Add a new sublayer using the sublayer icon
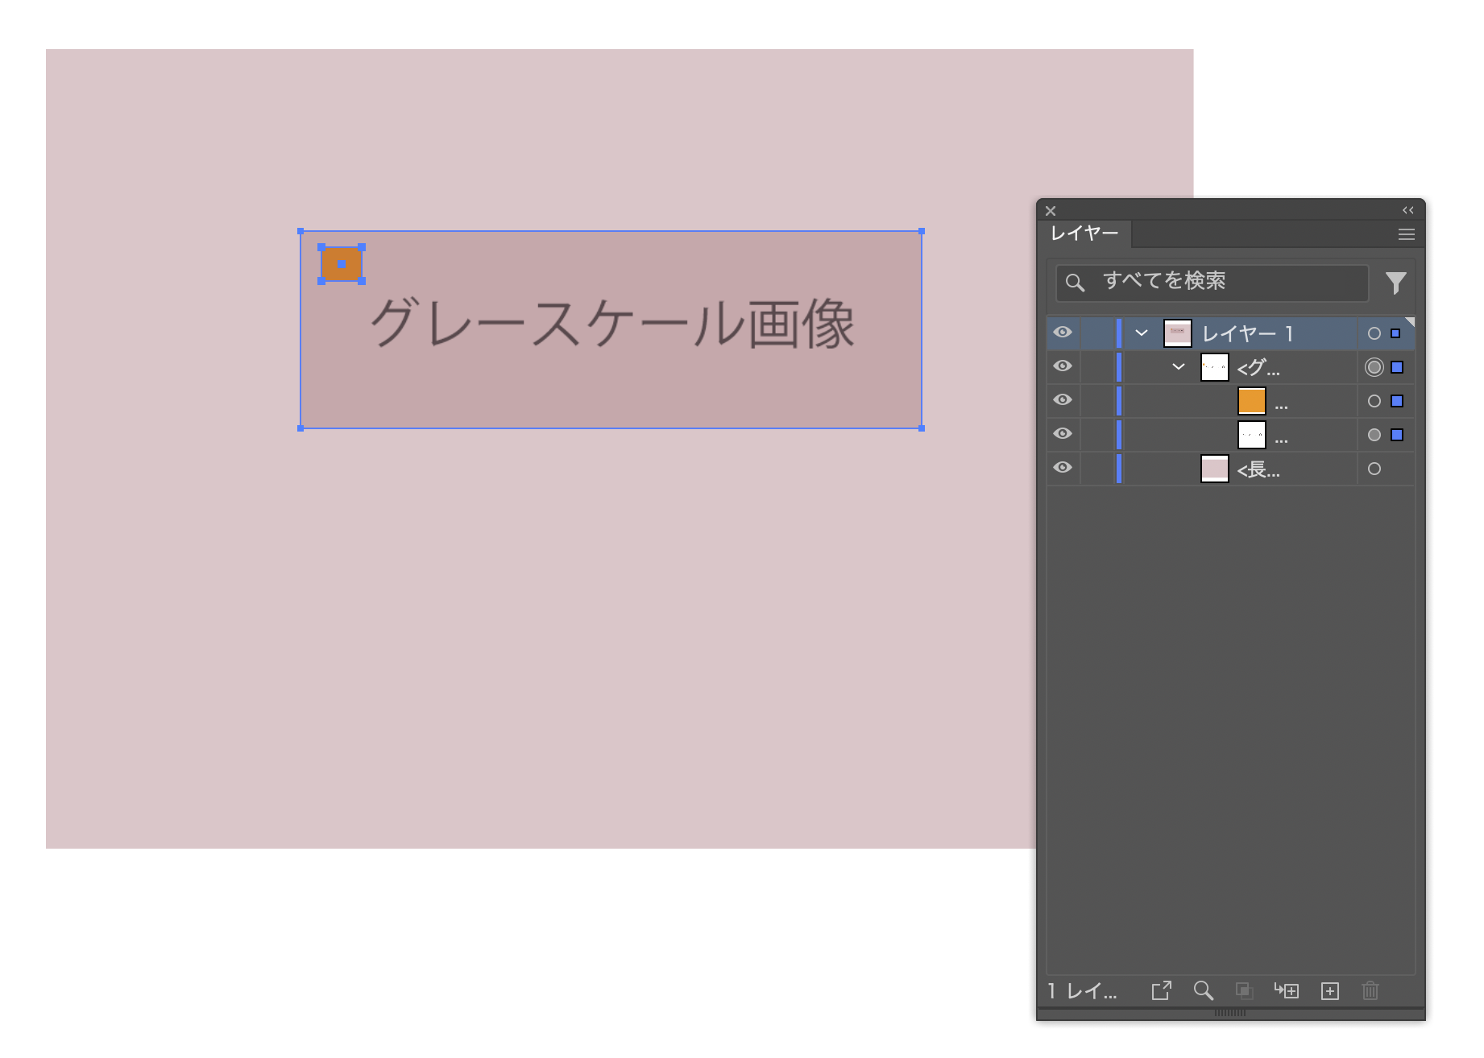1484x1058 pixels. 1287,992
